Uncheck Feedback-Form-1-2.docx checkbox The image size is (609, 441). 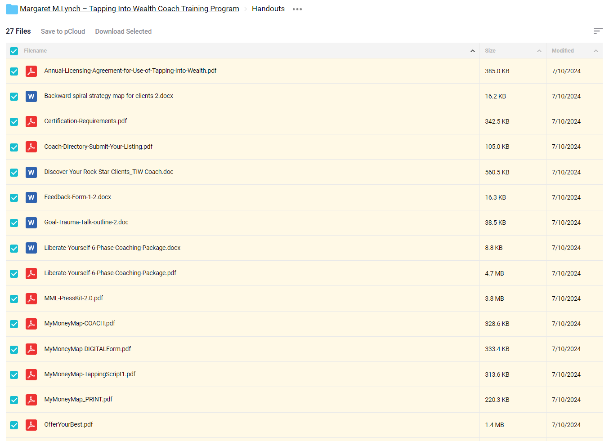pyautogui.click(x=14, y=197)
